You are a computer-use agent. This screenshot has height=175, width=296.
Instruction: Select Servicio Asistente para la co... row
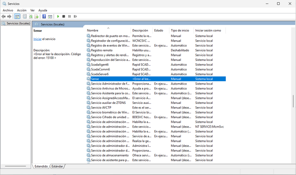[156, 93]
